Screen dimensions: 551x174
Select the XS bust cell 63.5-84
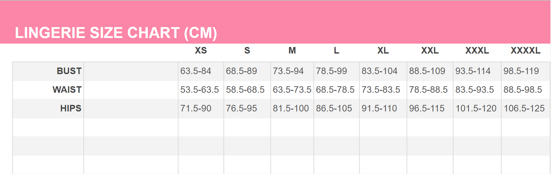(196, 71)
